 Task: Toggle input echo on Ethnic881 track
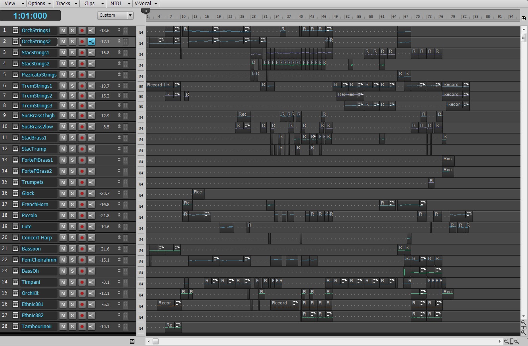[92, 304]
